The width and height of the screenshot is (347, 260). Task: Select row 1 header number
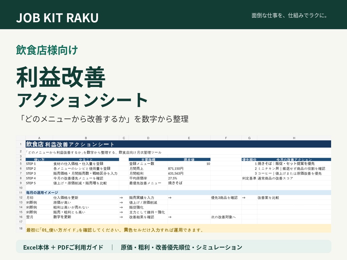click(x=21, y=144)
